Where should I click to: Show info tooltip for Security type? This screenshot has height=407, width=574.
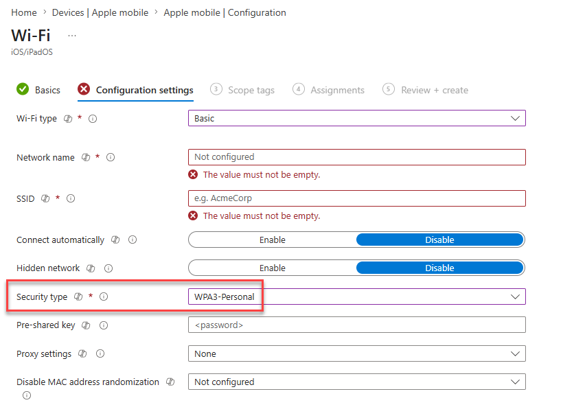(104, 296)
